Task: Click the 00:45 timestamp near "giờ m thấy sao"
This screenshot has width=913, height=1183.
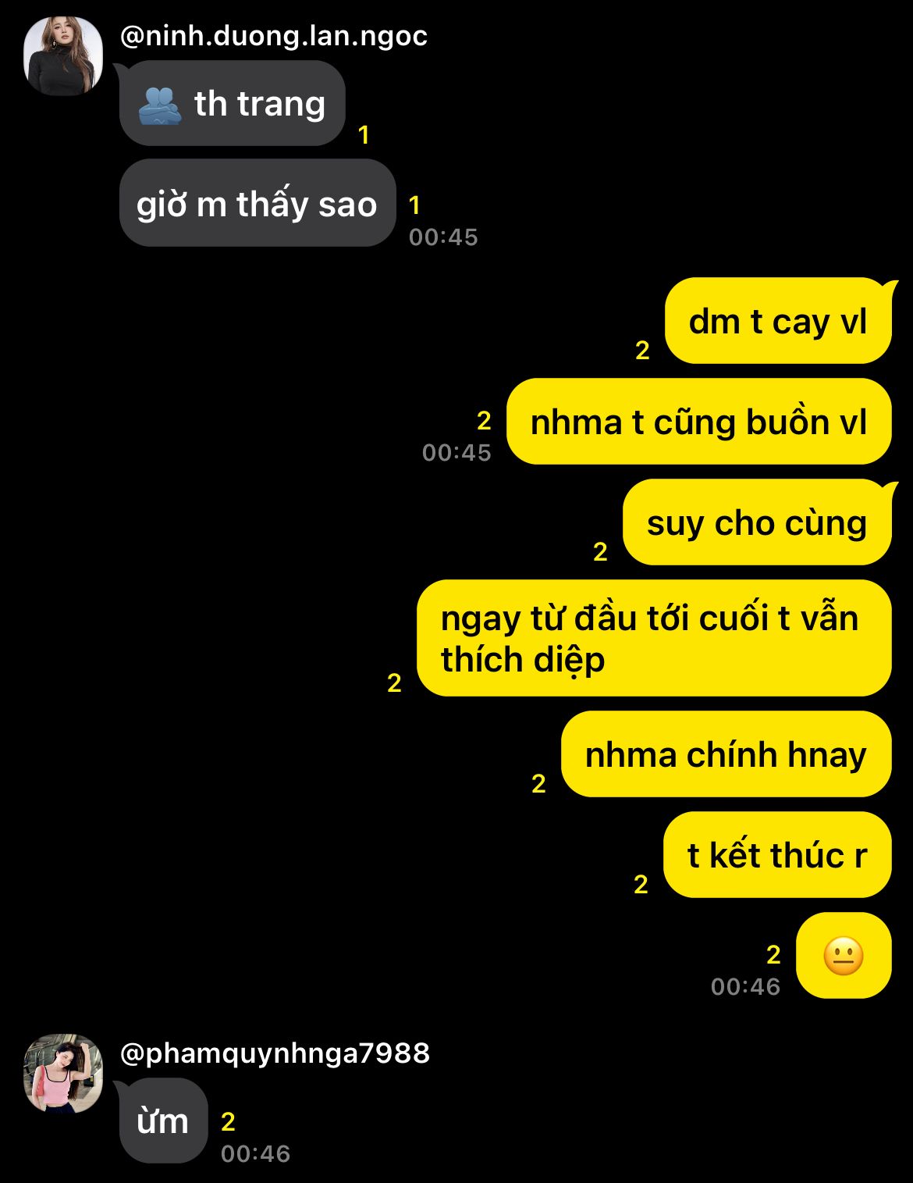Action: pos(443,237)
